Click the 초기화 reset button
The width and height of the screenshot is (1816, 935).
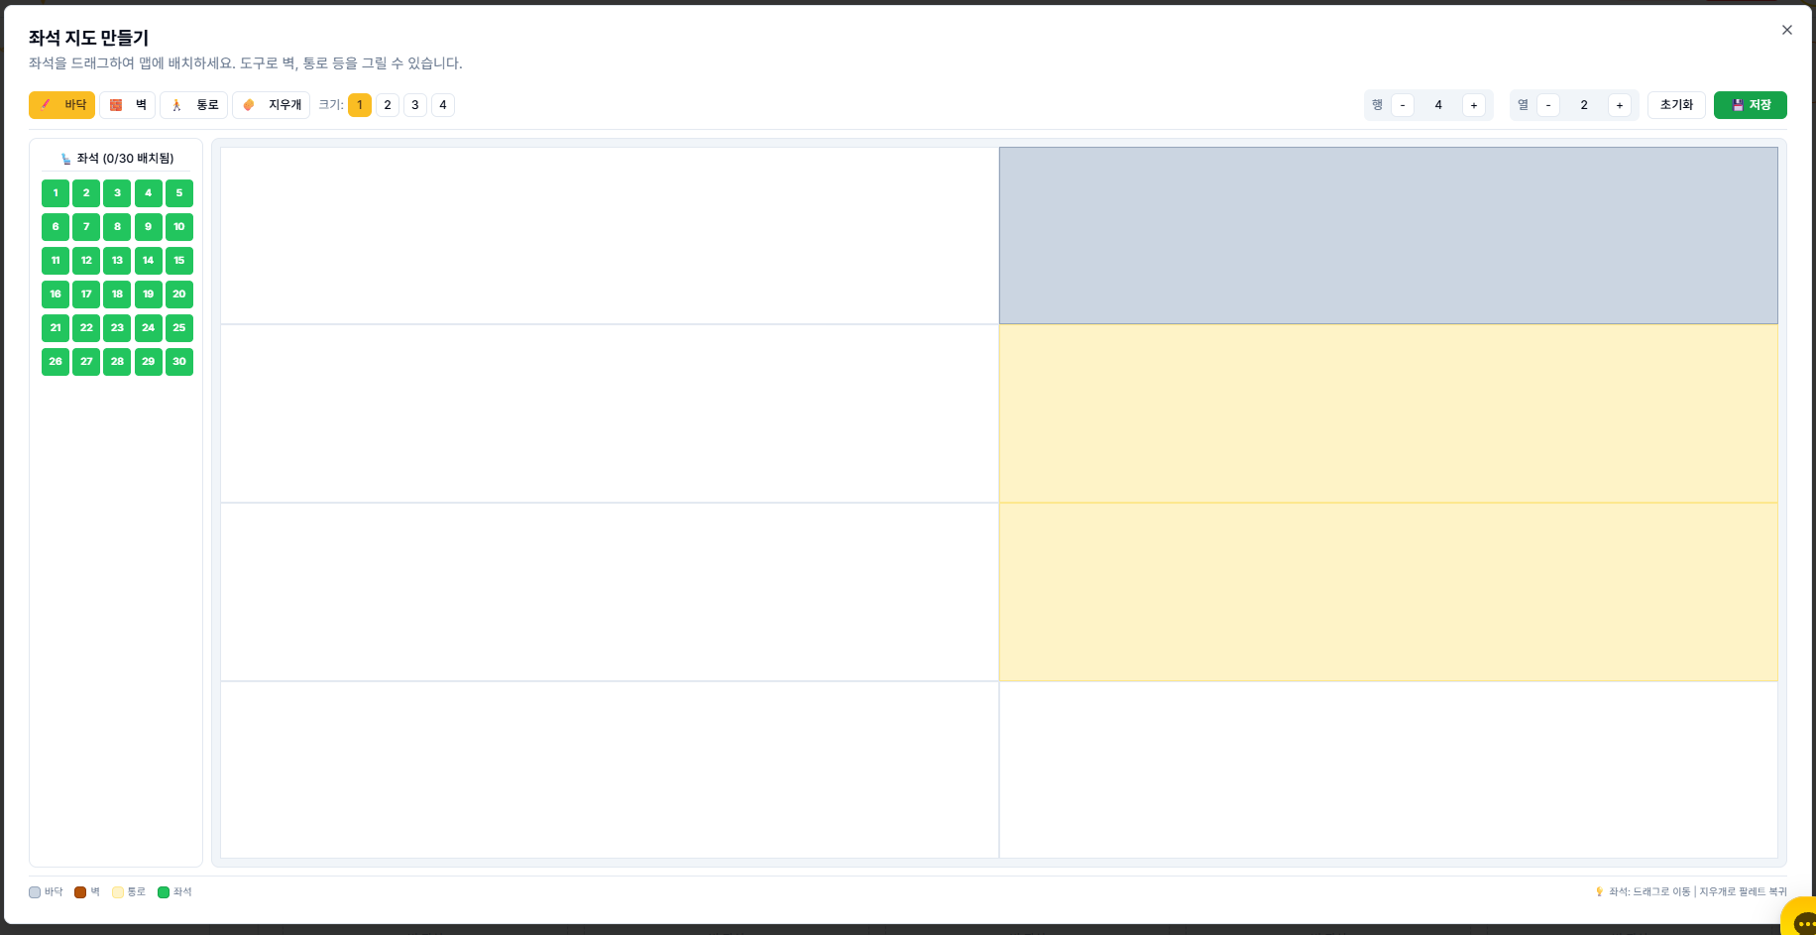click(x=1676, y=105)
